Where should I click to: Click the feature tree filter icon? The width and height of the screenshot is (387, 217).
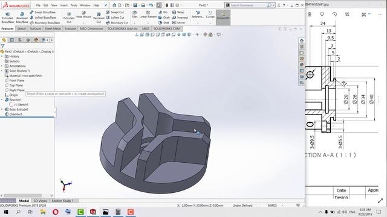(2, 46)
